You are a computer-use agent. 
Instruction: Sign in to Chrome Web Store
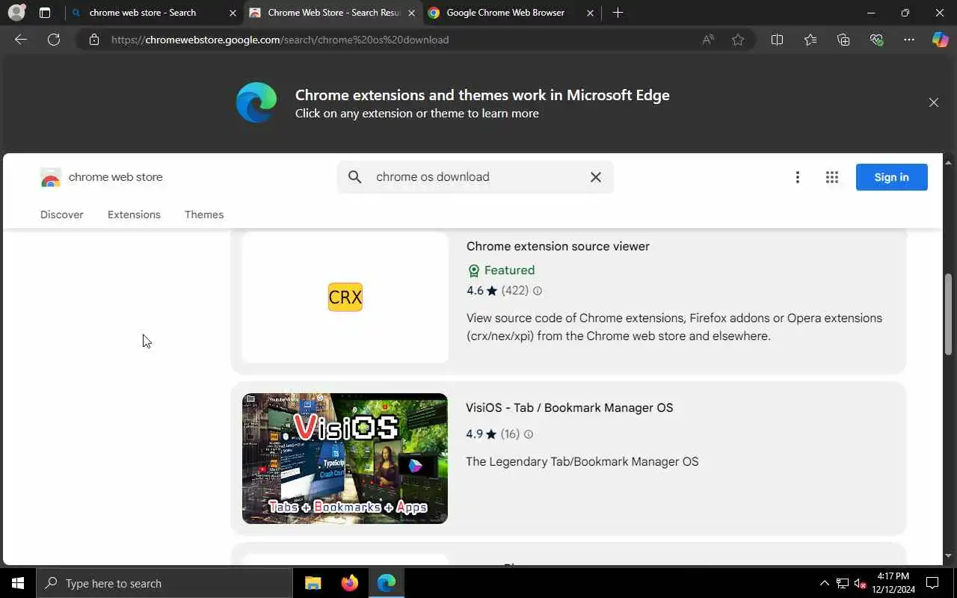point(891,177)
